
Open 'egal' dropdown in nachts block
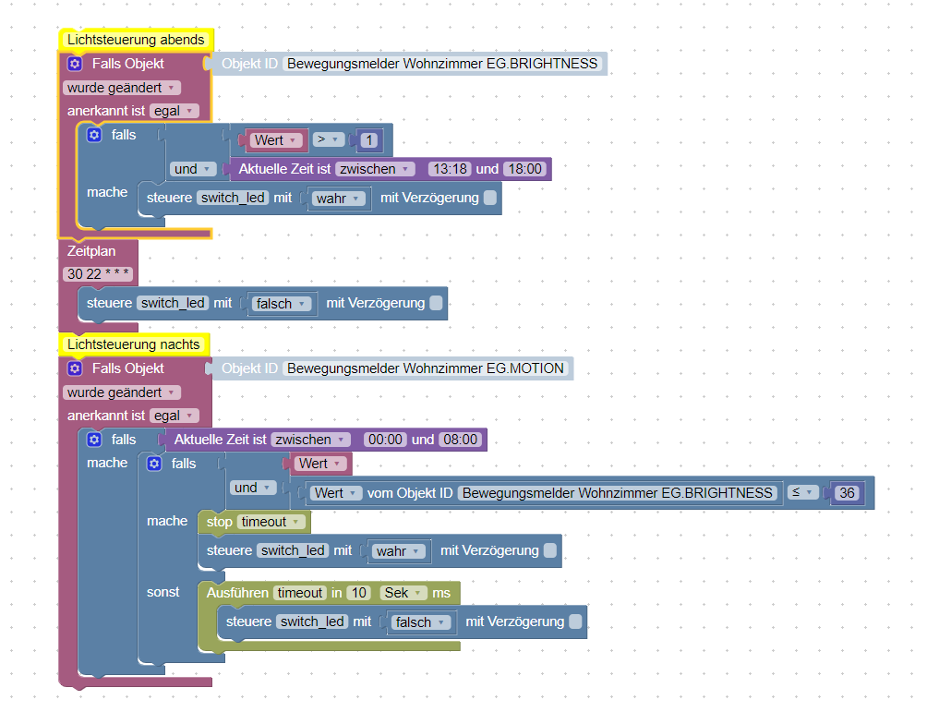point(175,416)
